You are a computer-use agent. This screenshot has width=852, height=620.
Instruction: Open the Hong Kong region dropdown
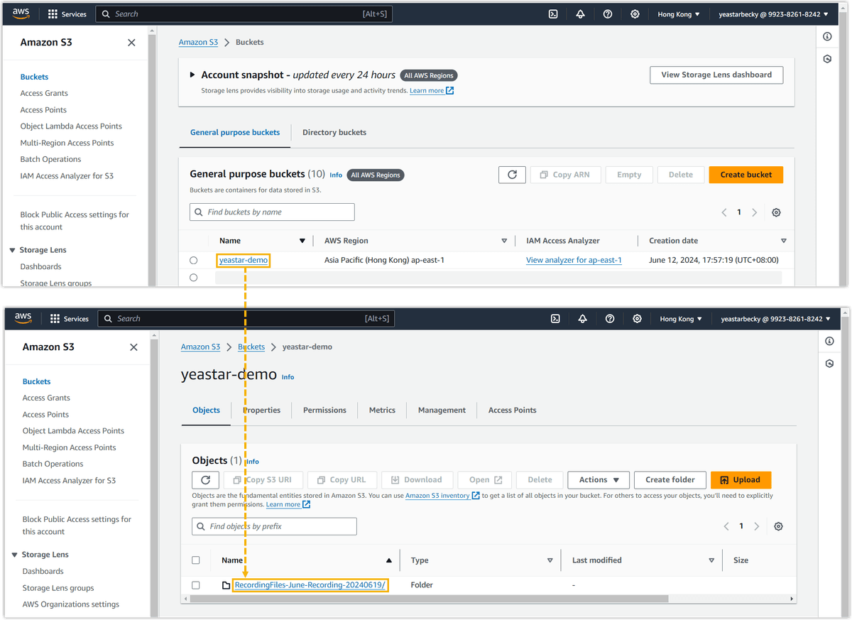pyautogui.click(x=677, y=13)
